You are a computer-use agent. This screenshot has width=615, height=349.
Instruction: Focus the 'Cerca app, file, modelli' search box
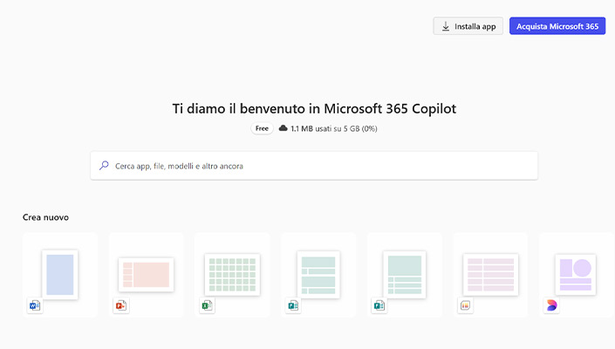point(314,165)
